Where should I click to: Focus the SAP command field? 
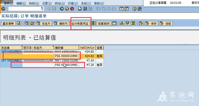click(25, 9)
